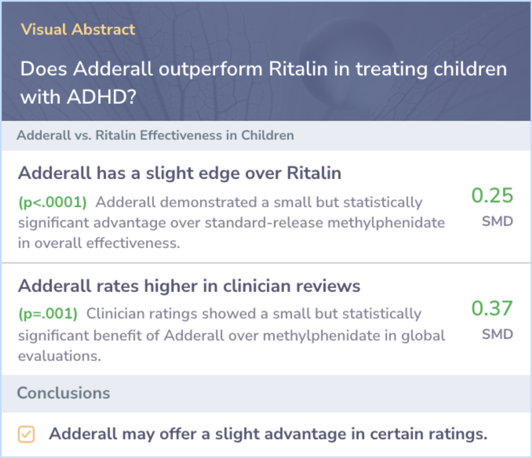Open 'Adderall rates higher in clinician reviews' heading
Viewport: 532px width, 458px height.
(189, 286)
